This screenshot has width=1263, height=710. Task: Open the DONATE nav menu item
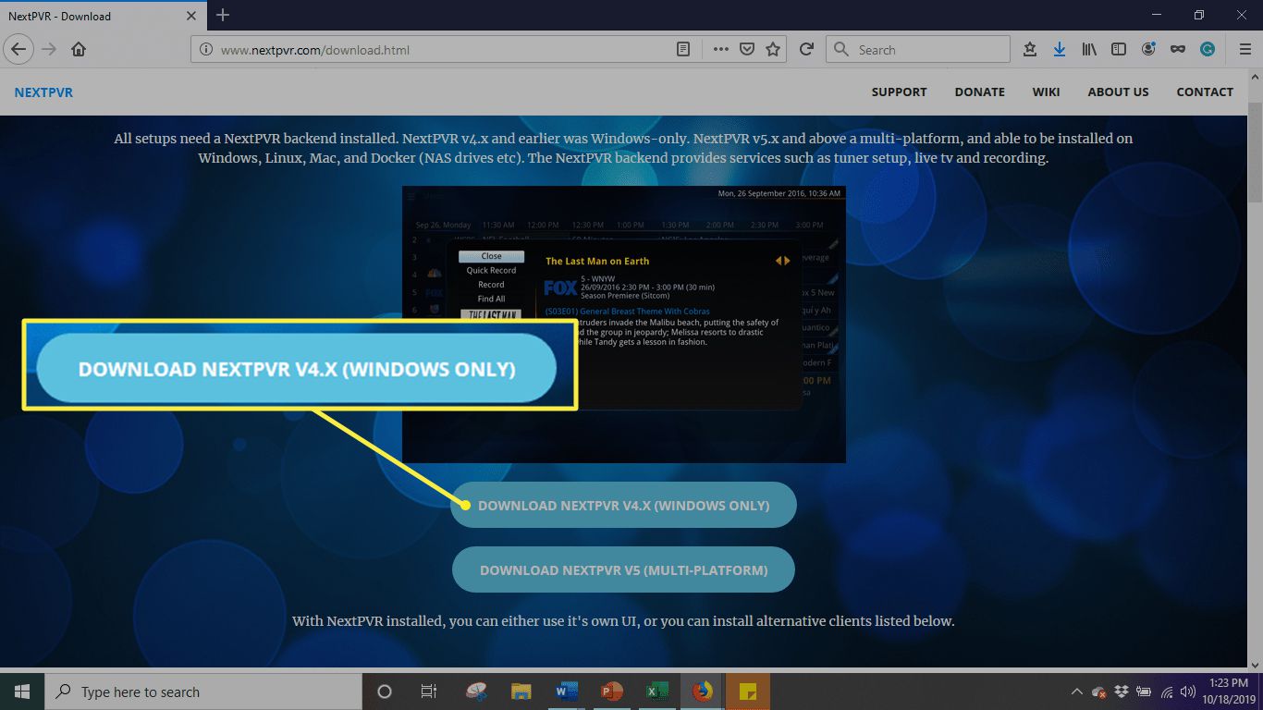point(980,92)
